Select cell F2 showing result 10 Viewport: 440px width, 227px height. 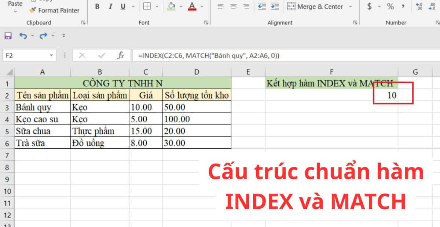point(332,95)
